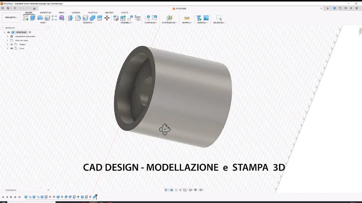The height and width of the screenshot is (203, 362).
Task: Click the Job Status clock icon
Action: click(340, 8)
